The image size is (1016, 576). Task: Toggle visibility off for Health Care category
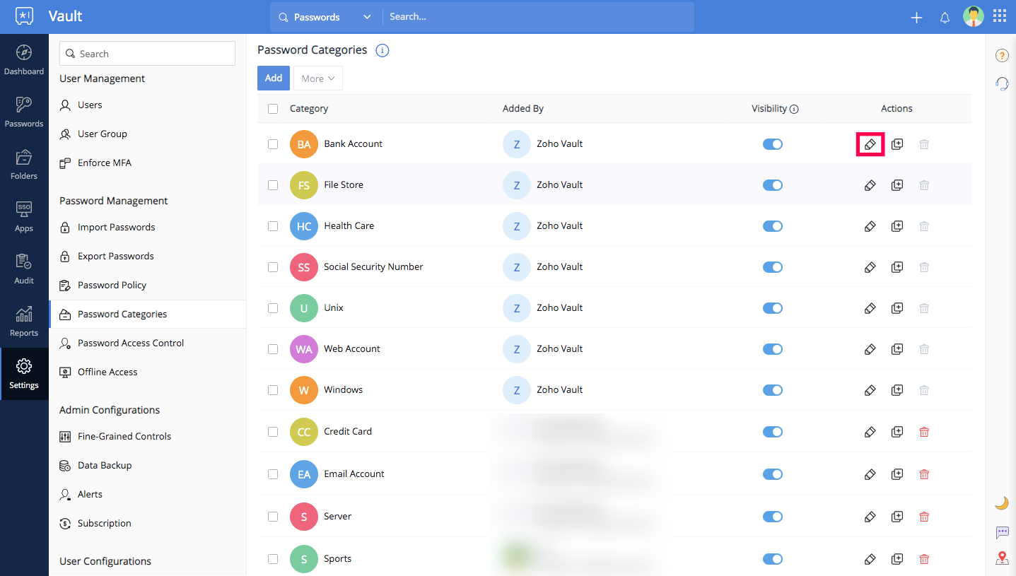773,226
